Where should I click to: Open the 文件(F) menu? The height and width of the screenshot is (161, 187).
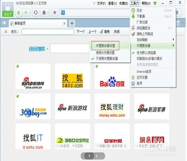tap(101, 4)
